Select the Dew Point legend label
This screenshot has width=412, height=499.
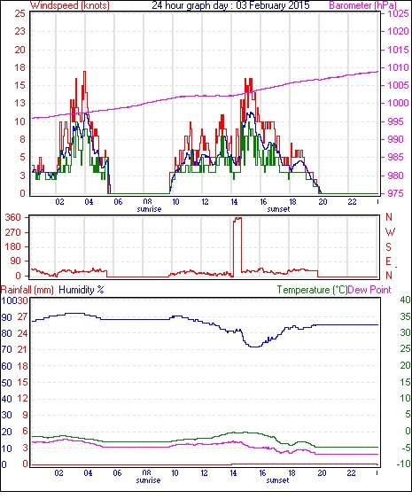coord(369,290)
